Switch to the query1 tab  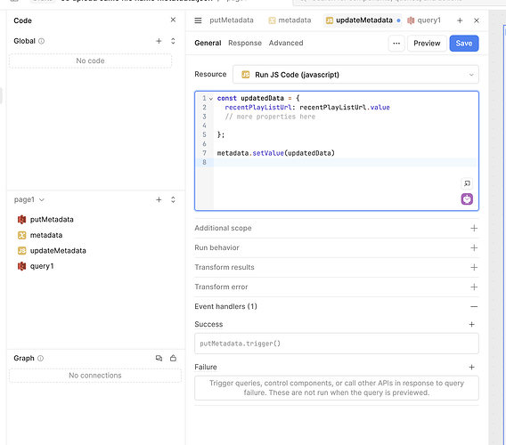[x=424, y=20]
